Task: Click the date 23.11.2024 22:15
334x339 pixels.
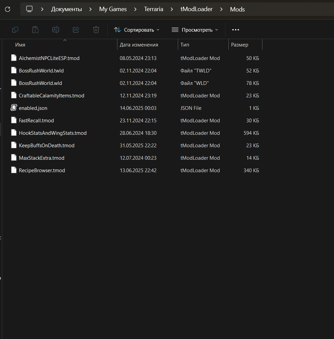Action: click(x=138, y=120)
